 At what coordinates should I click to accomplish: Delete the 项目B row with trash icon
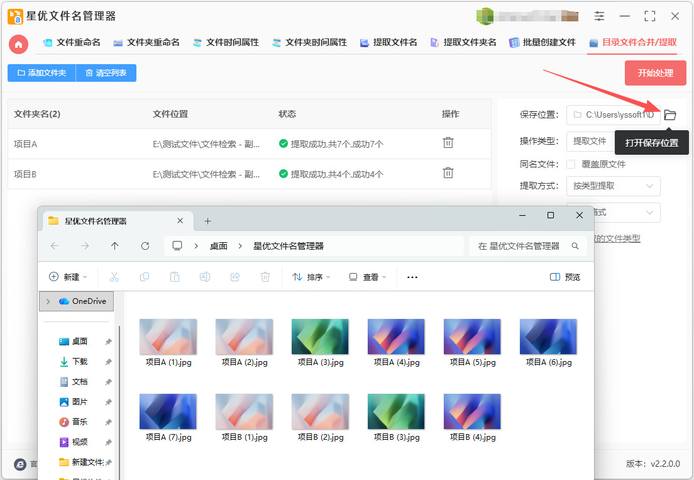pos(448,173)
